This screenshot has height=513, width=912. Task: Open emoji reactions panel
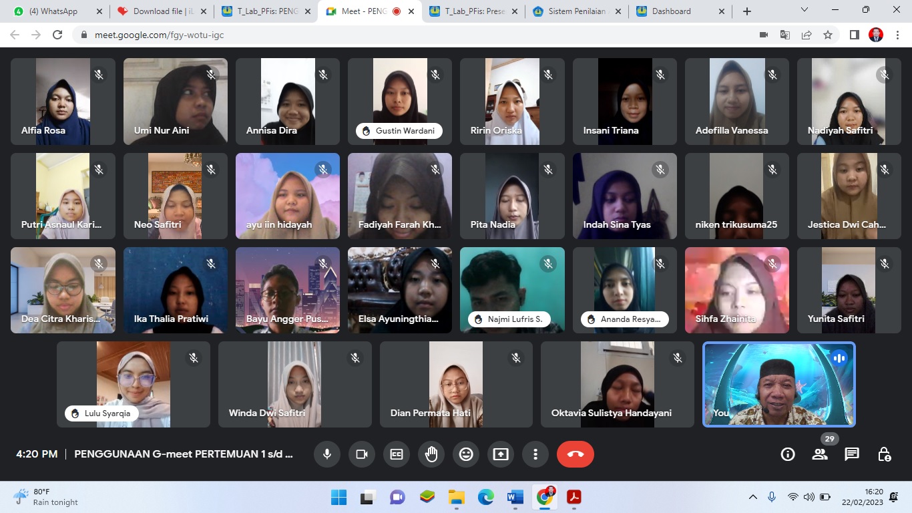(x=466, y=454)
